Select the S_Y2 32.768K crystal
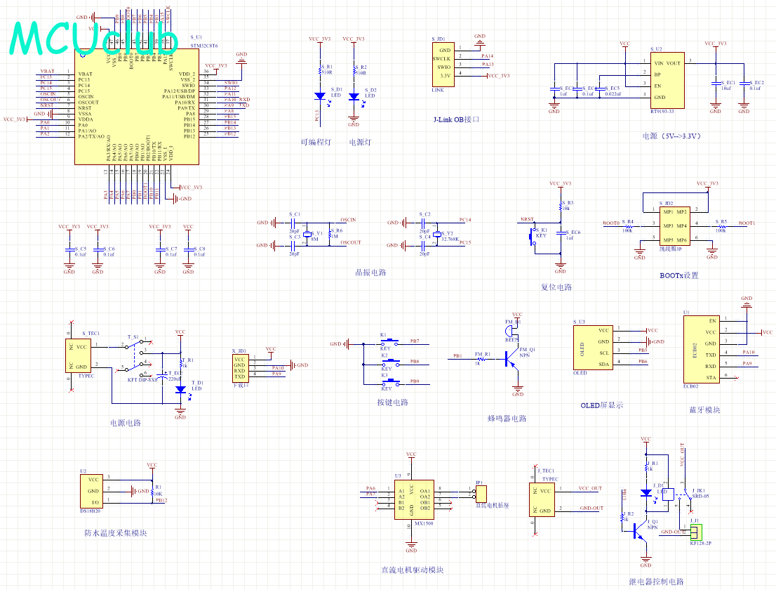The image size is (776, 590). tap(436, 235)
